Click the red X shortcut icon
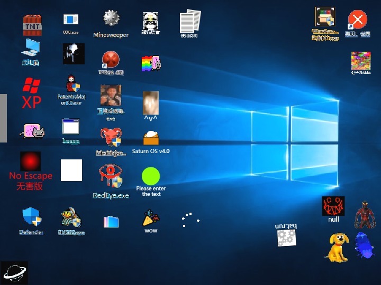 coord(358,21)
